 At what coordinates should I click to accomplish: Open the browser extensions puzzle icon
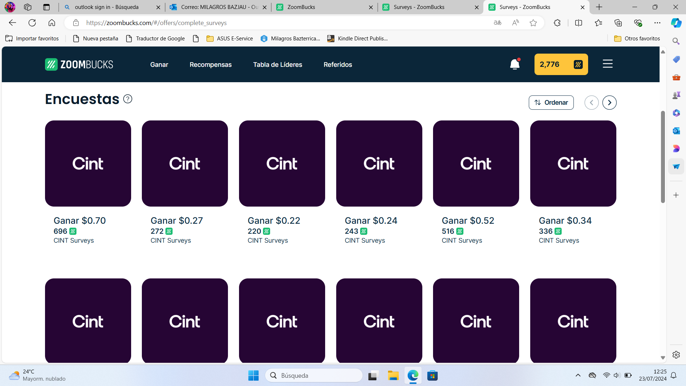click(557, 23)
